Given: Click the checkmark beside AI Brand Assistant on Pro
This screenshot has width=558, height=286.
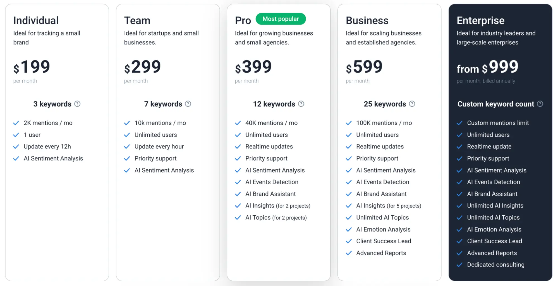Looking at the screenshot, I should coord(238,194).
